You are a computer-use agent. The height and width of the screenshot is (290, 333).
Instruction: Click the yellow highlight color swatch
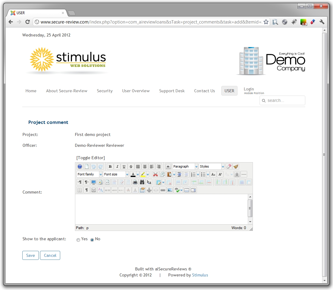tap(143, 174)
